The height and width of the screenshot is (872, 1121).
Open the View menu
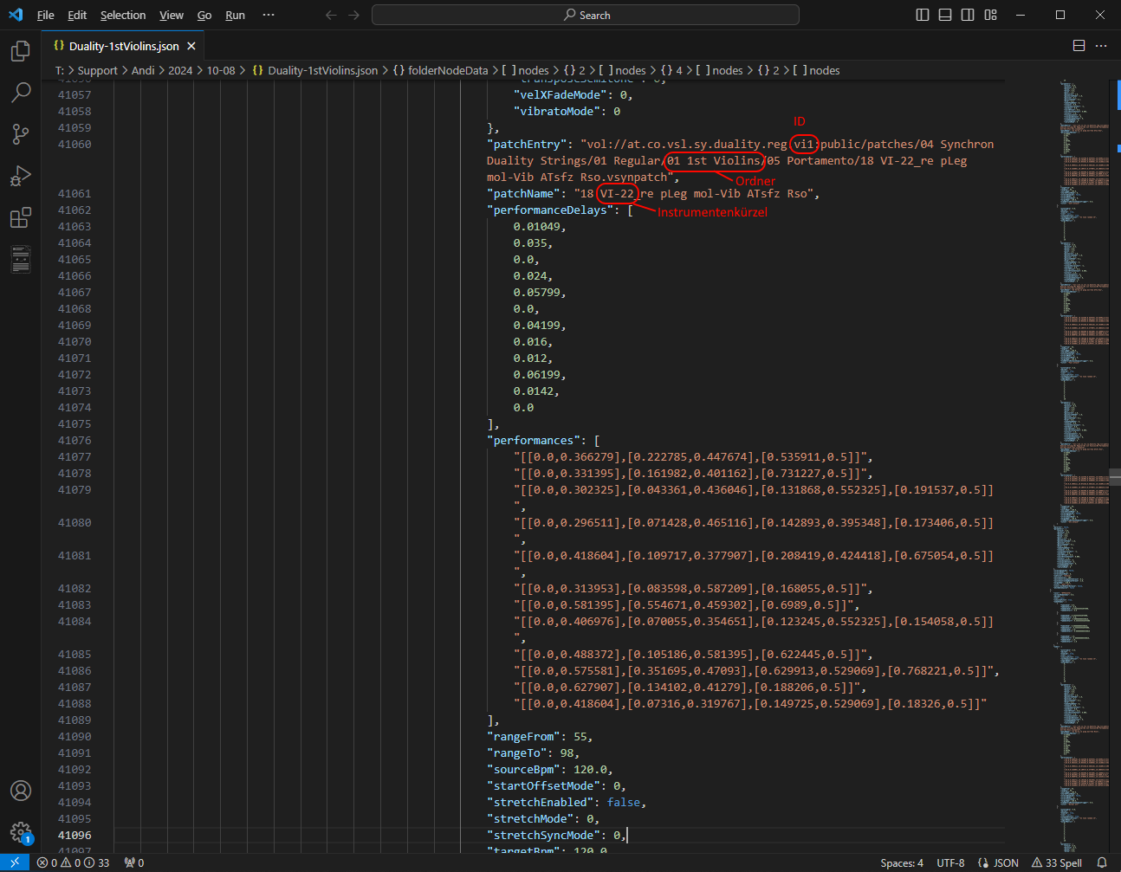(x=172, y=15)
